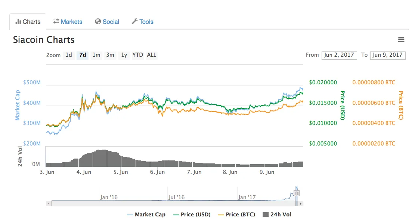Click the Jan '16 navigator label
The height and width of the screenshot is (219, 412).
109,197
